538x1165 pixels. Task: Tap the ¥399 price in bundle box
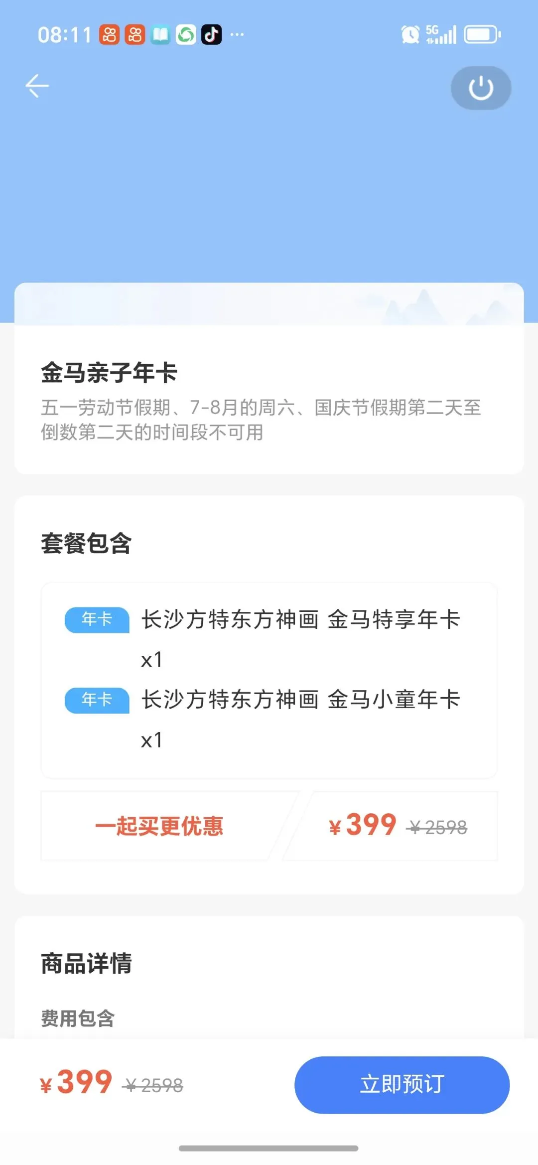363,825
